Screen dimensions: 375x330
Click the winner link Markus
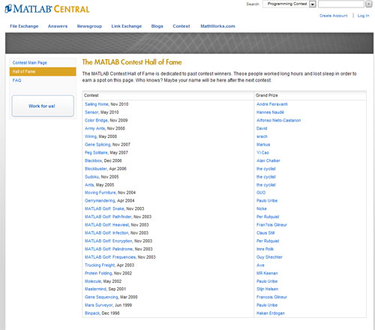[263, 144]
